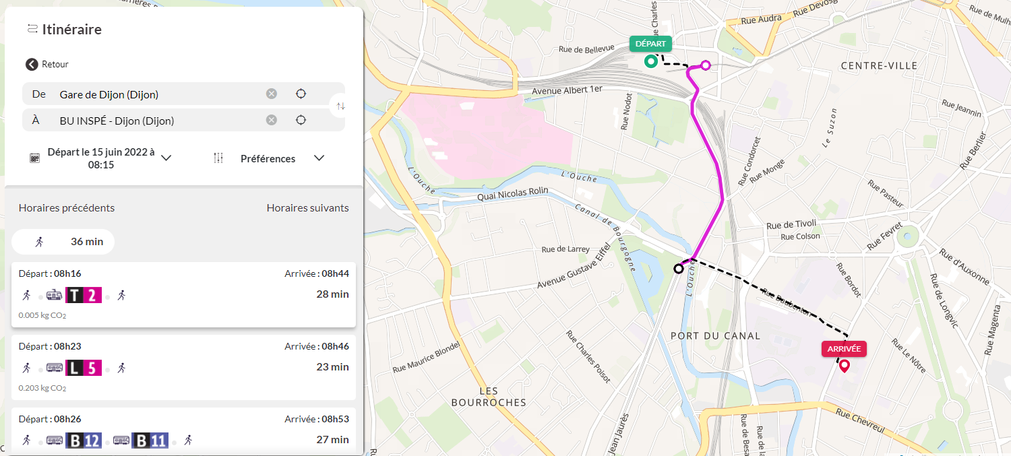Click the Retour back arrow icon
The width and height of the screenshot is (1011, 456).
(32, 64)
